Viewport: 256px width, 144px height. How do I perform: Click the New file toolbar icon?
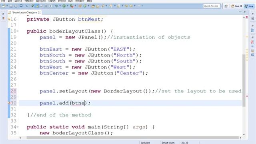pyautogui.click(x=4, y=6)
